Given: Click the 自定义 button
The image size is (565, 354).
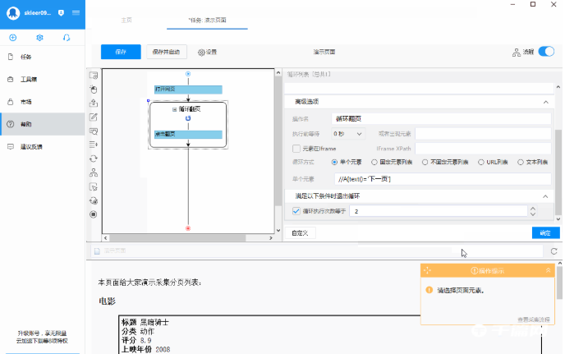Looking at the screenshot, I should (300, 233).
